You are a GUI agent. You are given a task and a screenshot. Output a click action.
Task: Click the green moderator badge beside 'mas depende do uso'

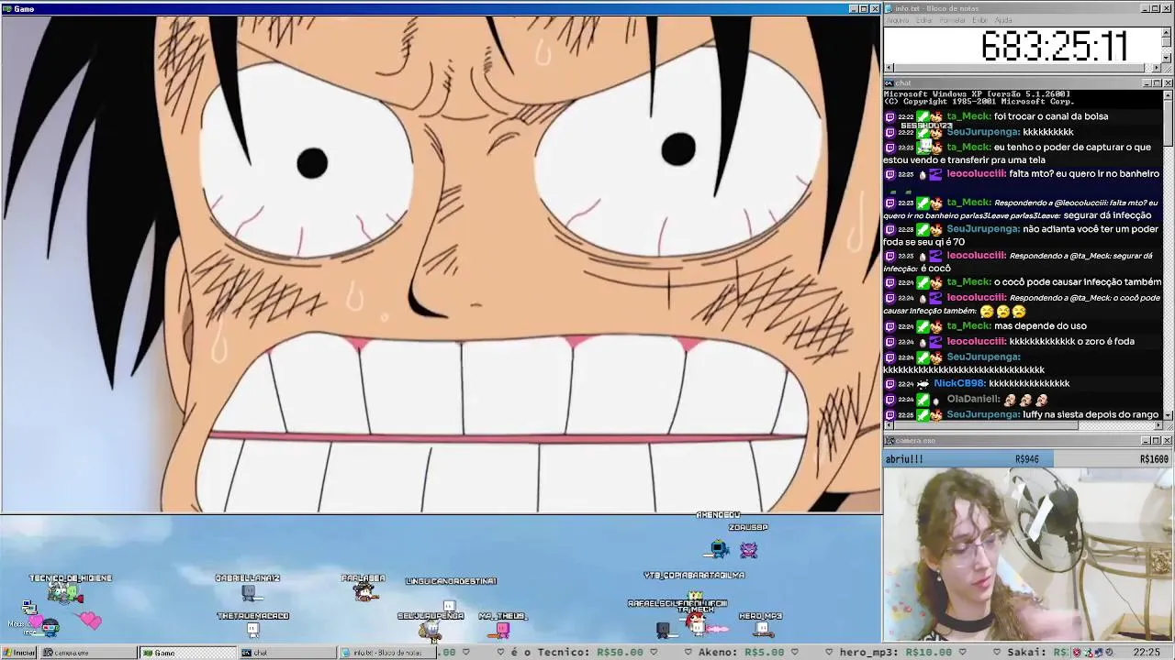click(x=923, y=326)
